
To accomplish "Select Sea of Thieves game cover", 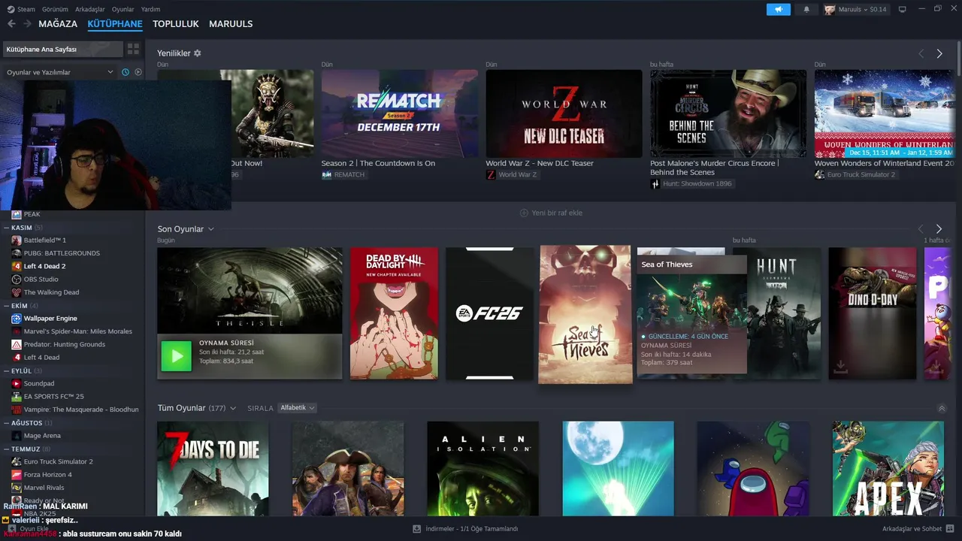I will [585, 314].
